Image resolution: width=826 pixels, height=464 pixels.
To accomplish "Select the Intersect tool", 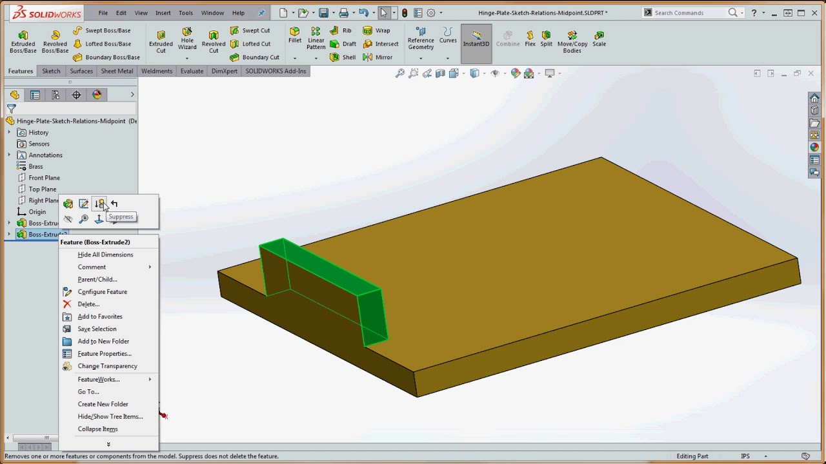I will tap(381, 44).
